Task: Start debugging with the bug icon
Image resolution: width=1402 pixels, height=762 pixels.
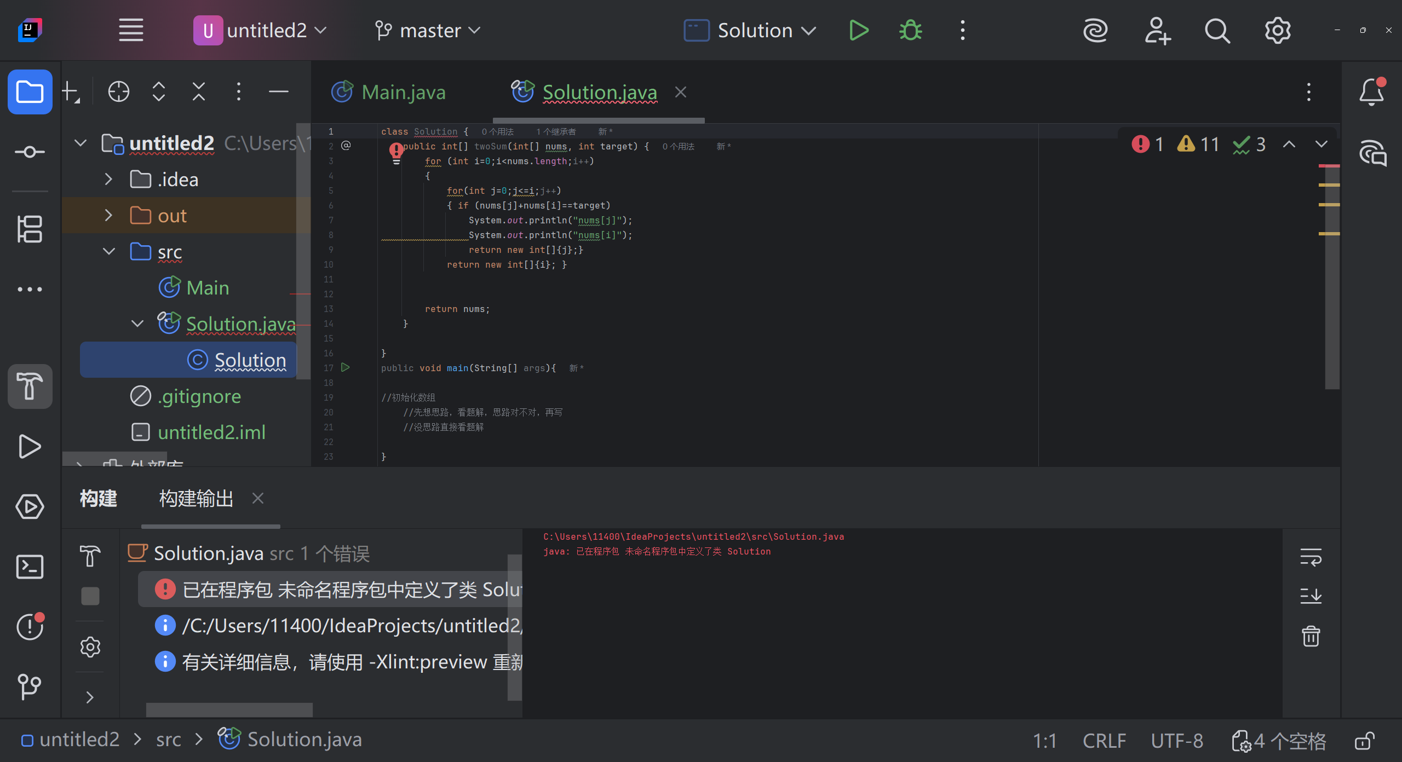Action: pyautogui.click(x=910, y=31)
